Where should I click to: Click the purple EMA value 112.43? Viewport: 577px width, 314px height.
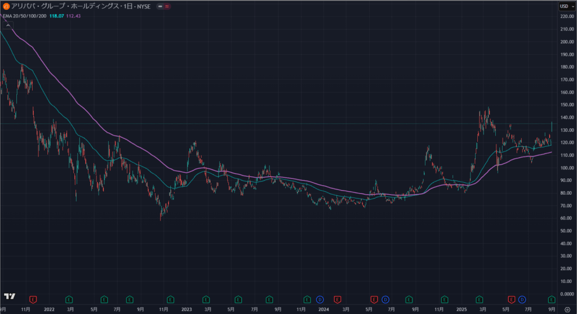[x=73, y=16]
